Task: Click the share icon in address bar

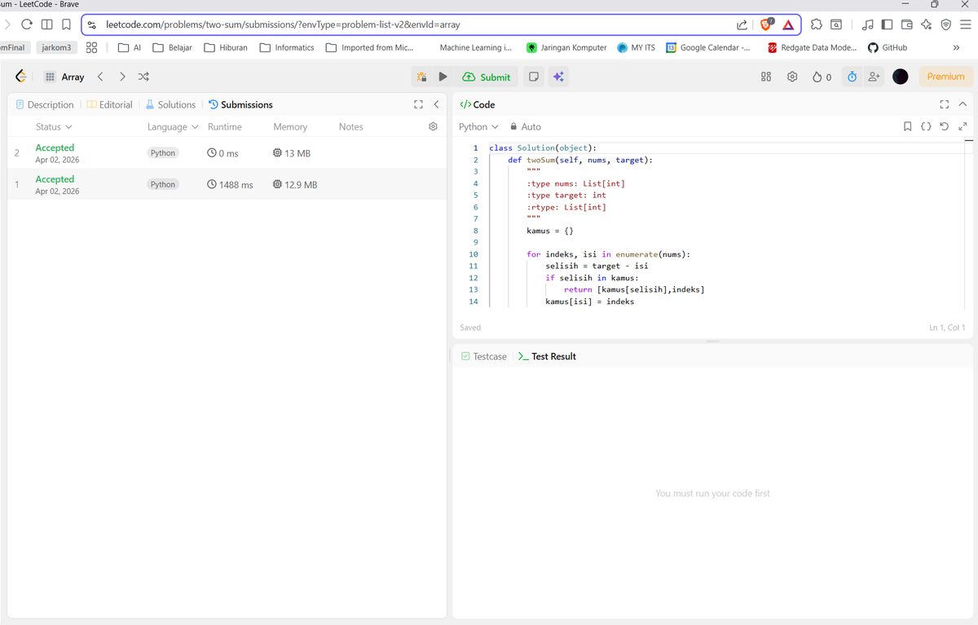Action: tap(742, 25)
